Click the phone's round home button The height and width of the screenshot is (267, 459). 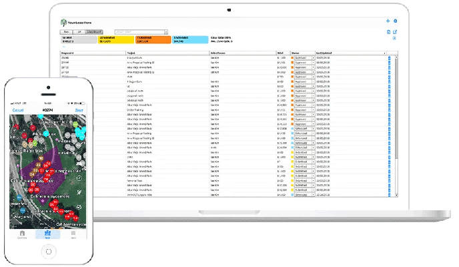(49, 252)
